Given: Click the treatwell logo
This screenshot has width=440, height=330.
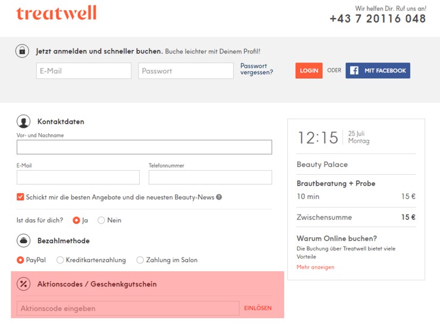Looking at the screenshot, I should [x=56, y=13].
